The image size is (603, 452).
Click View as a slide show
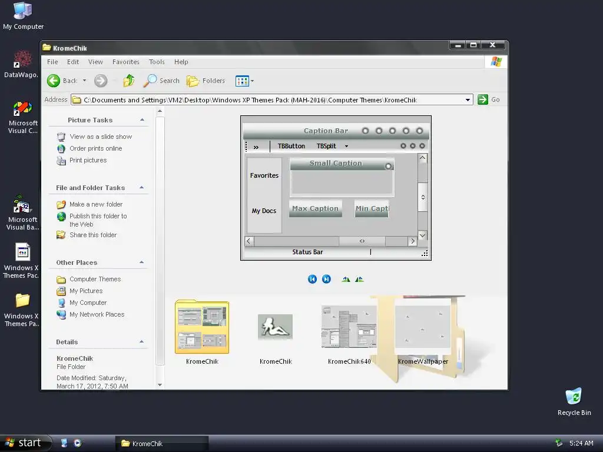click(100, 137)
